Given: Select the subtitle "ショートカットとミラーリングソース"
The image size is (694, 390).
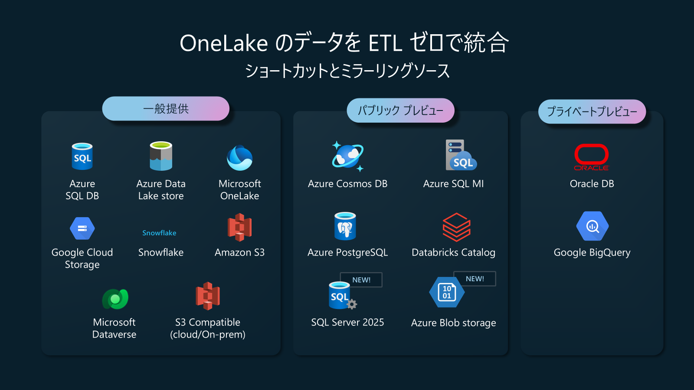Looking at the screenshot, I should click(347, 71).
